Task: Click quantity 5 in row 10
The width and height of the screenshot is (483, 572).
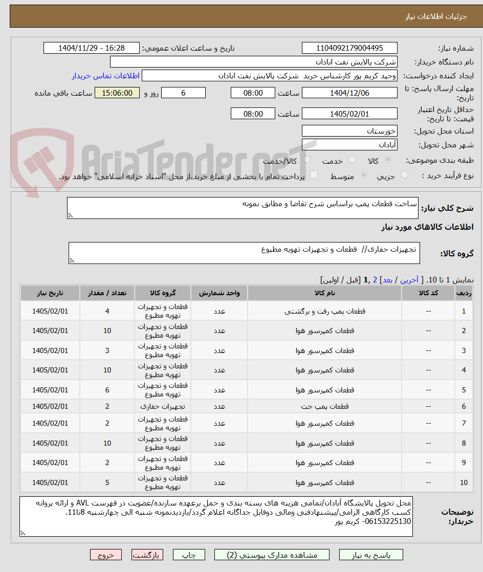Action: 107,482
